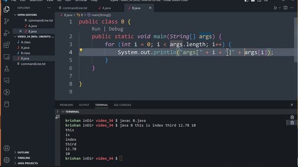This screenshot has width=298, height=167.
Task: Open Extensions view
Action: pyautogui.click(x=7, y=45)
